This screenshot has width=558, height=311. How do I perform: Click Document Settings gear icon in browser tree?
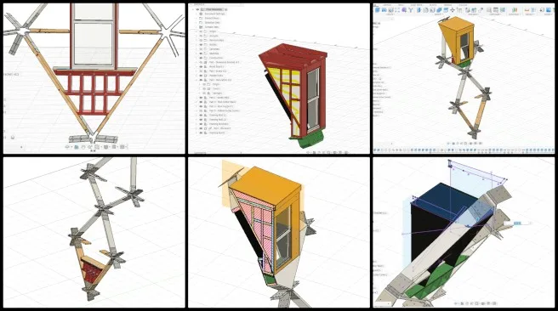201,14
